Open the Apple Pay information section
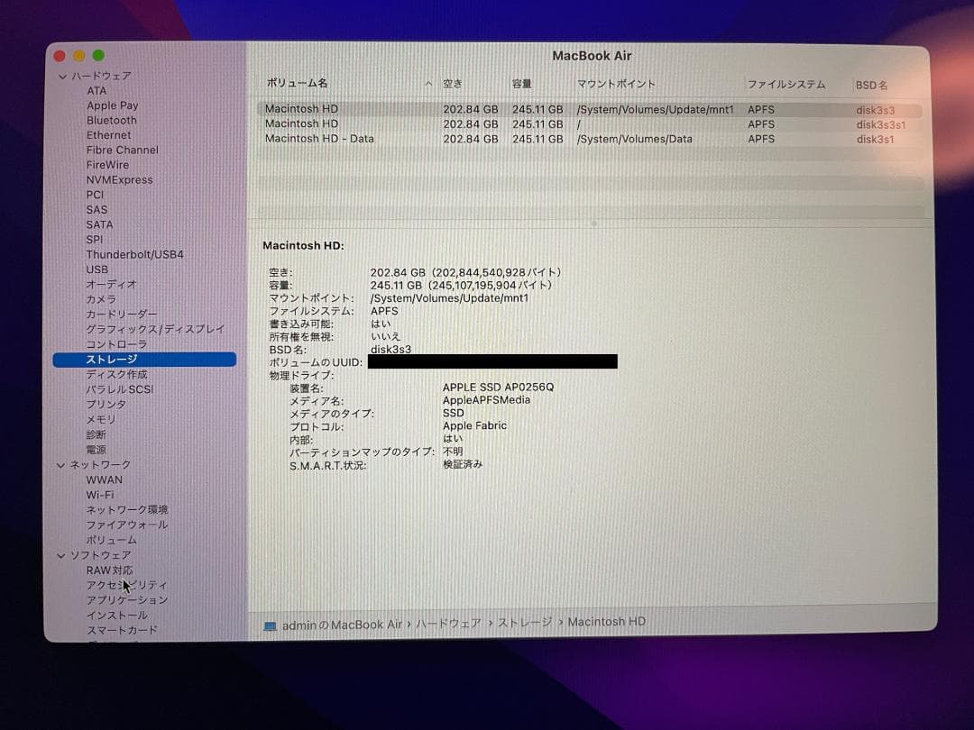Image resolution: width=974 pixels, height=730 pixels. click(113, 105)
